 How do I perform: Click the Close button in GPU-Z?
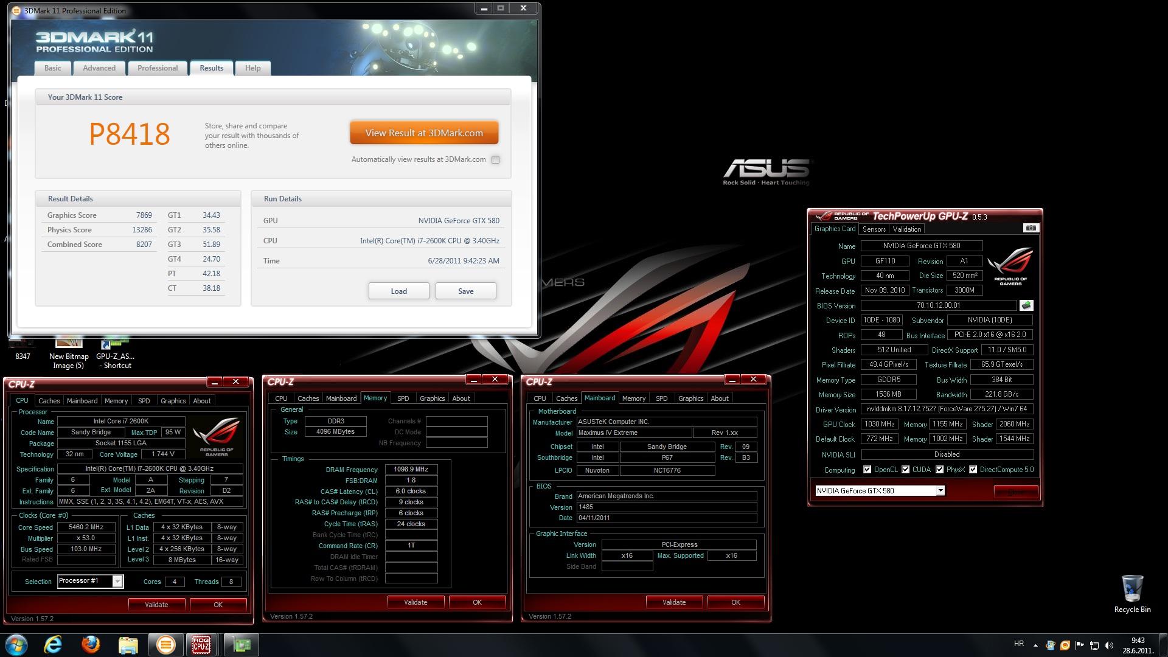[x=1016, y=492]
